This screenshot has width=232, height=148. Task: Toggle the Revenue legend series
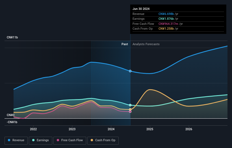[x=16, y=140]
